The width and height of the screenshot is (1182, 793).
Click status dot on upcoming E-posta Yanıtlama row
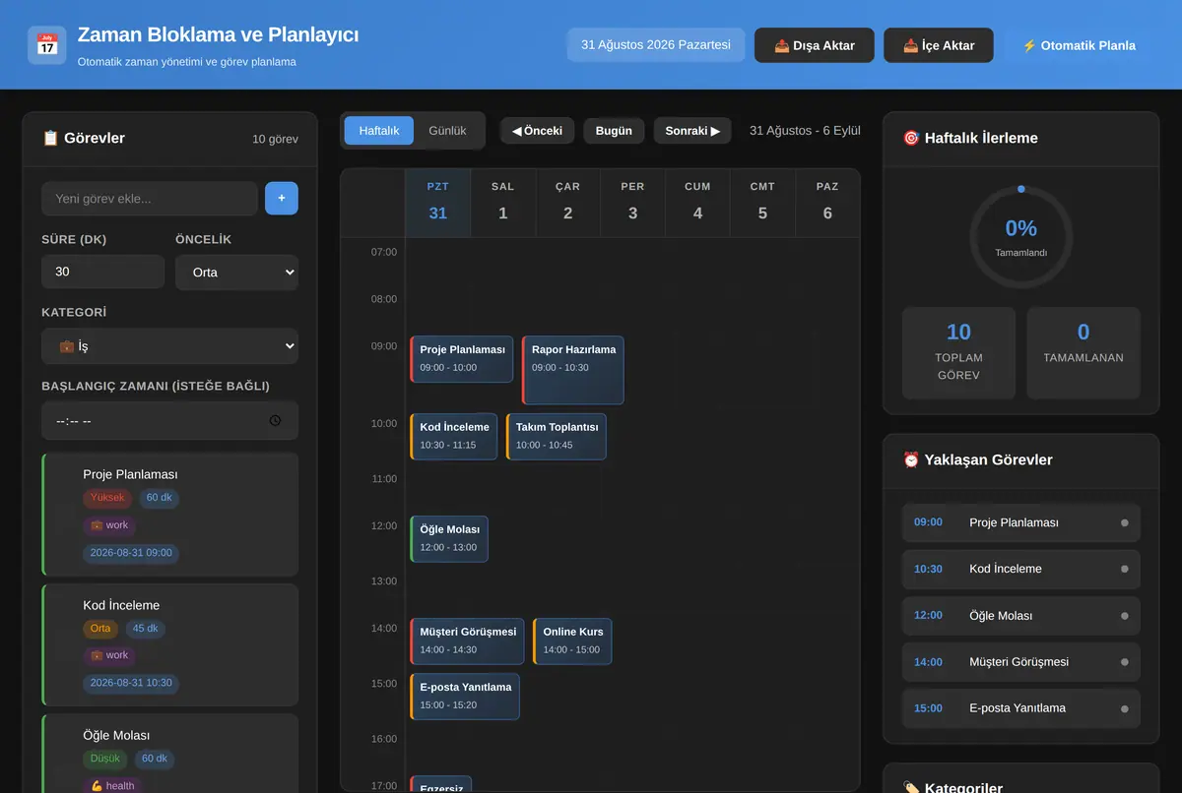pos(1125,708)
